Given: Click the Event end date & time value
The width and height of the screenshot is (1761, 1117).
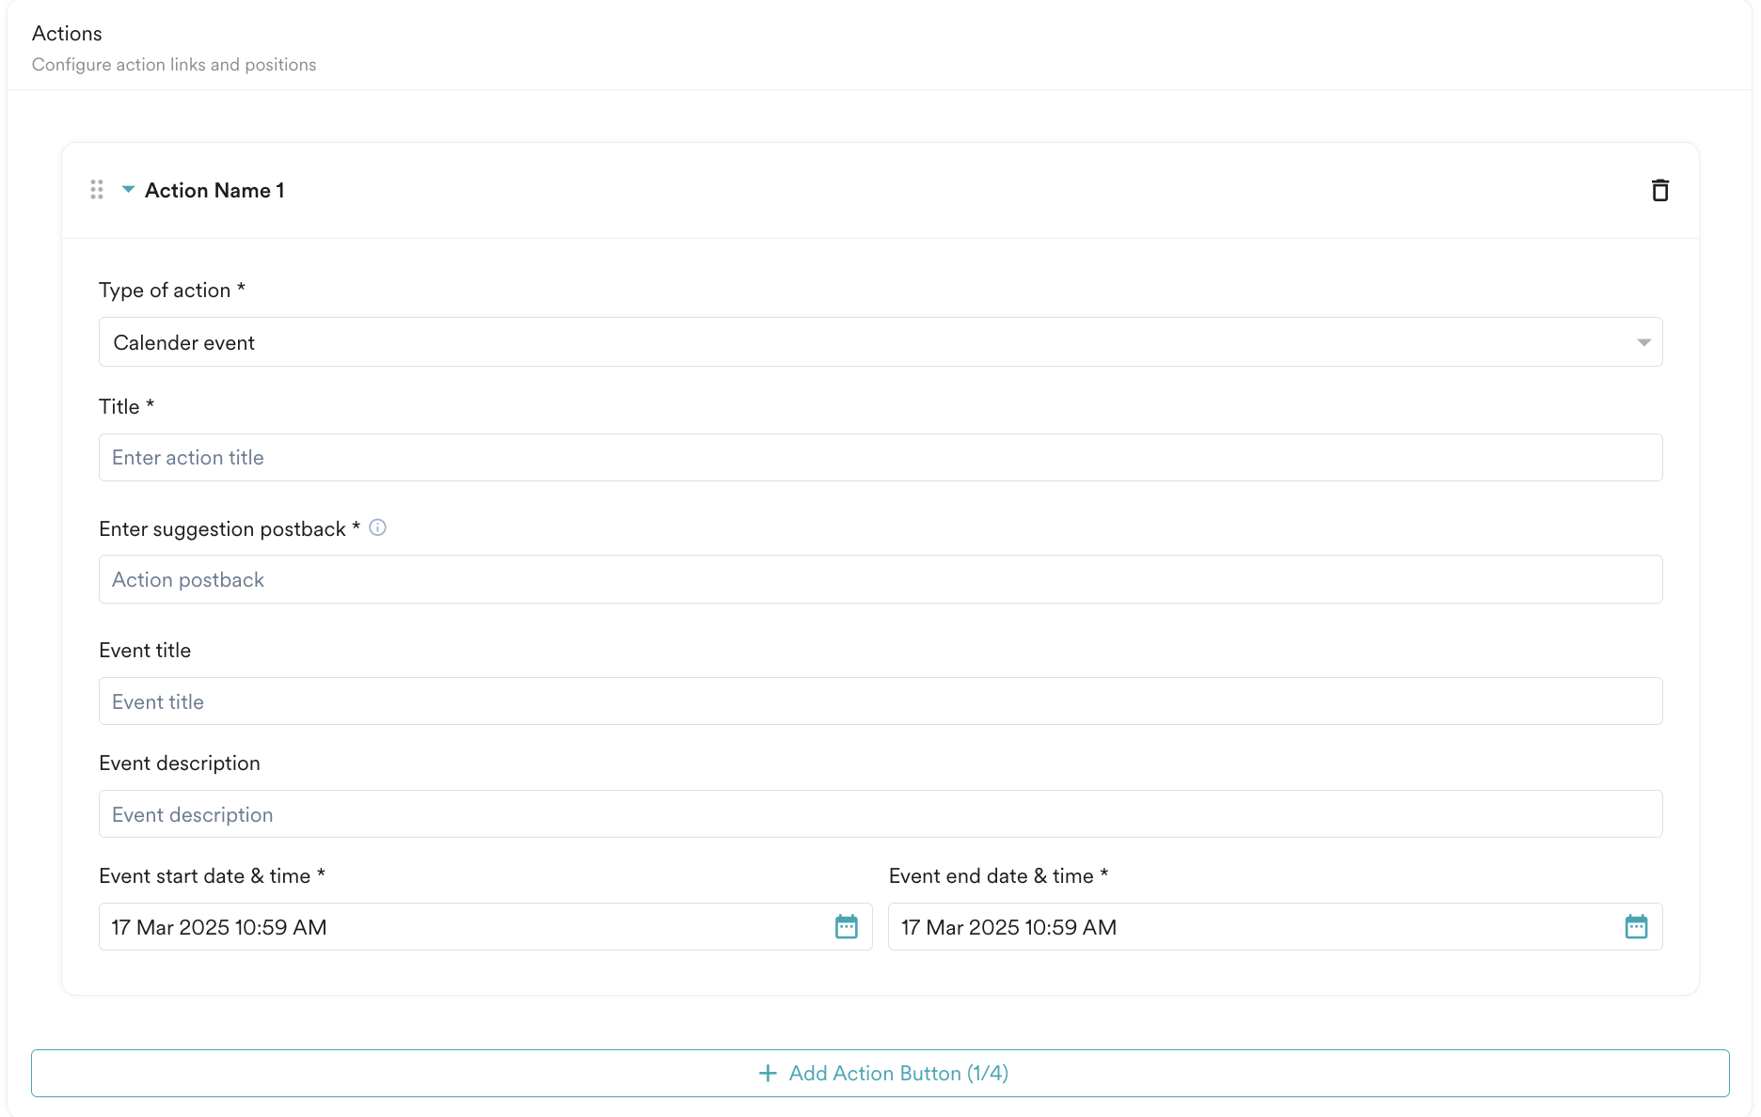Looking at the screenshot, I should coord(1008,927).
